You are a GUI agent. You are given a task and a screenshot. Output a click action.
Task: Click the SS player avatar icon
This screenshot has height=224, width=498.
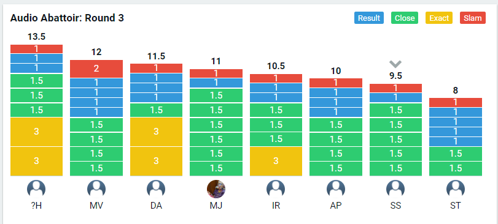[x=395, y=189]
